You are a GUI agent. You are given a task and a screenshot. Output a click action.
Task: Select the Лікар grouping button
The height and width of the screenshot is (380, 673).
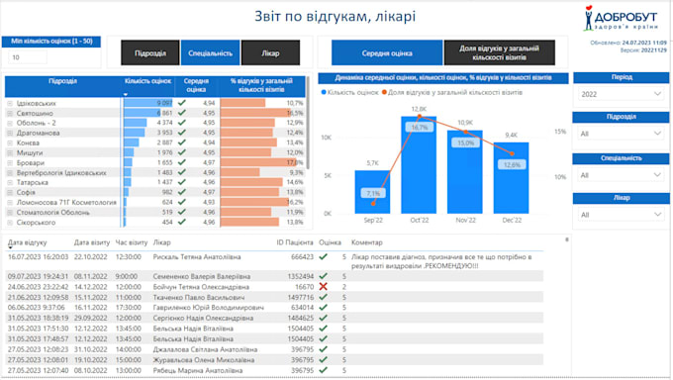tap(270, 52)
